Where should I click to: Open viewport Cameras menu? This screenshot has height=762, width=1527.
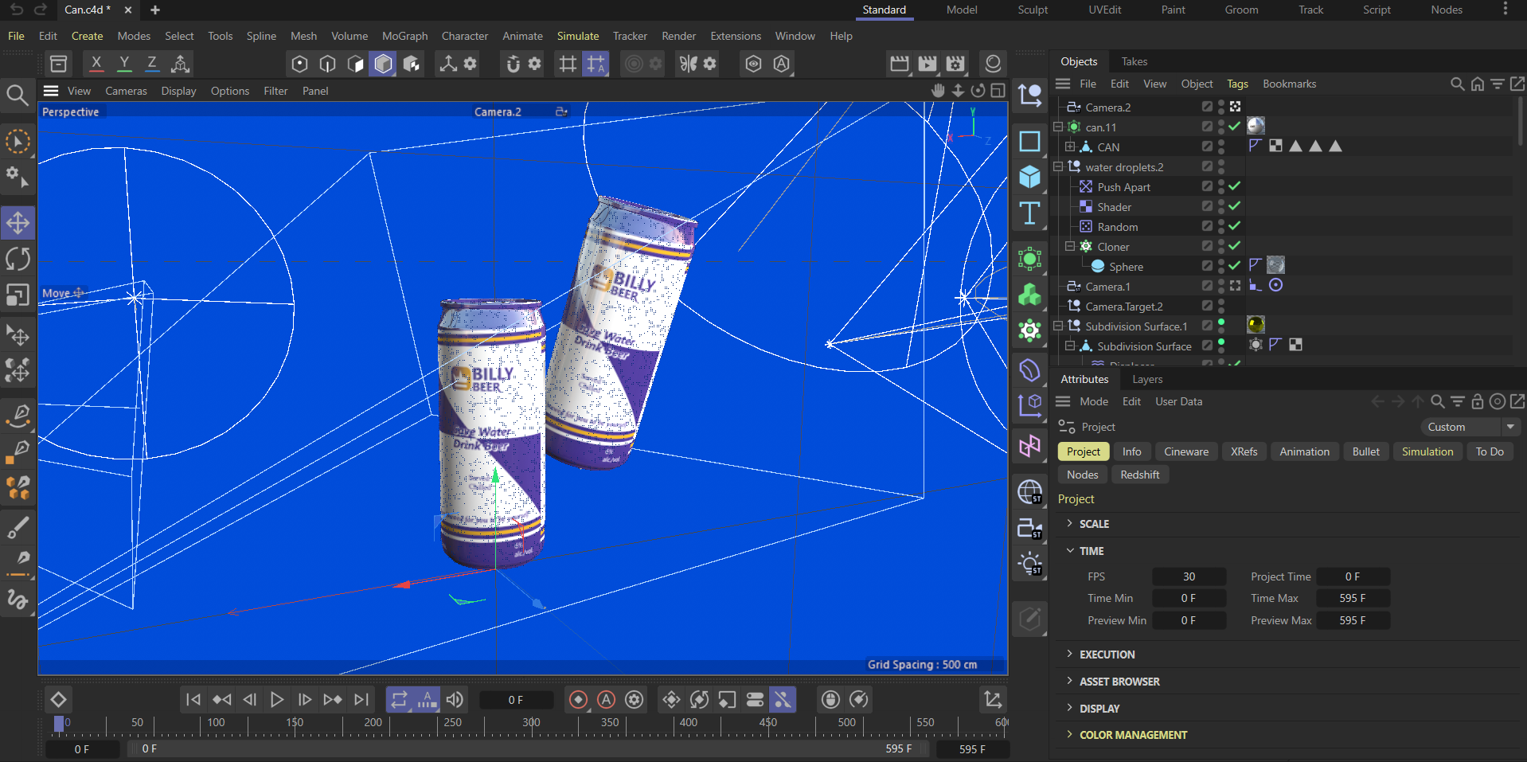pyautogui.click(x=126, y=91)
